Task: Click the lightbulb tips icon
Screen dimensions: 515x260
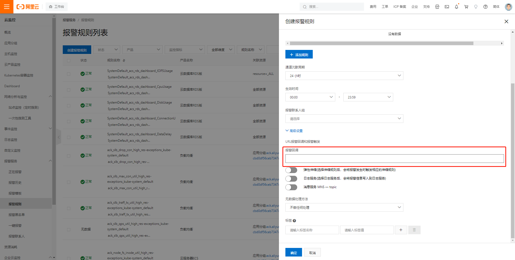Action: (476, 7)
